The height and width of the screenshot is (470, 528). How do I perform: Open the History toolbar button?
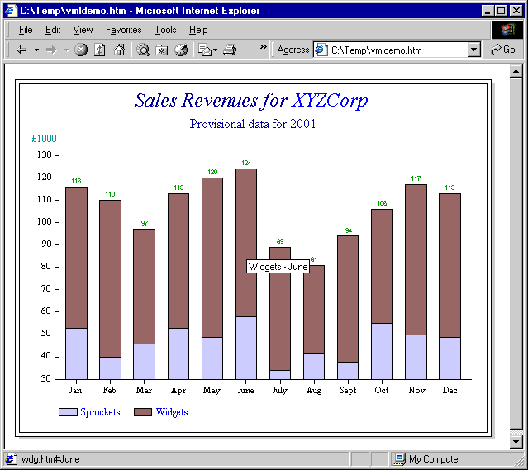[181, 50]
